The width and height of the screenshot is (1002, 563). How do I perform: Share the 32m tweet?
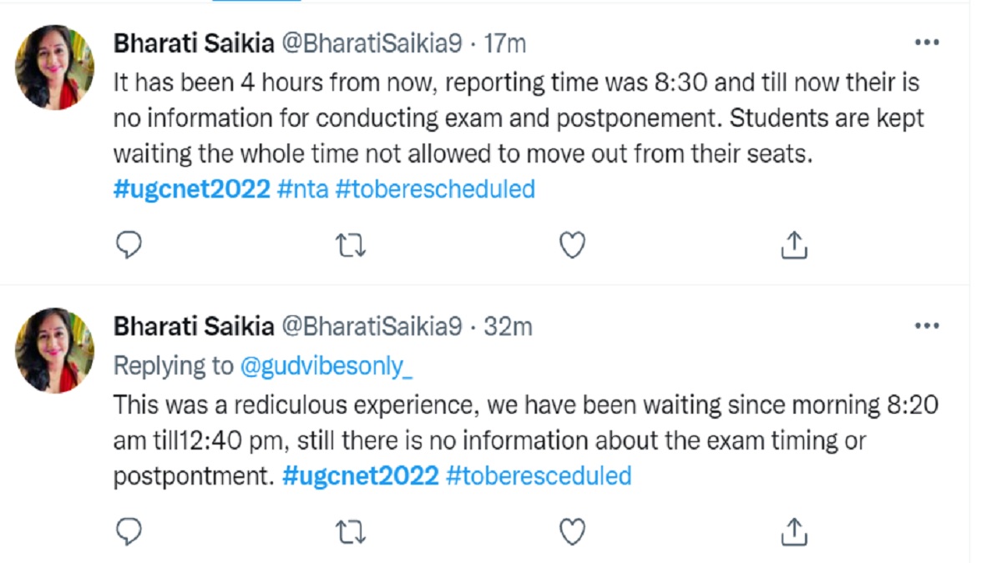794,531
